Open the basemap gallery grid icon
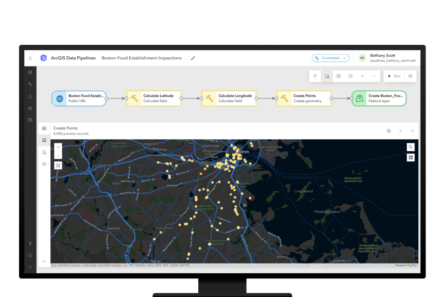 tap(410, 157)
